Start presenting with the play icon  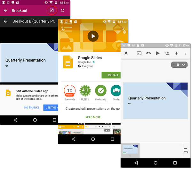click(x=157, y=53)
